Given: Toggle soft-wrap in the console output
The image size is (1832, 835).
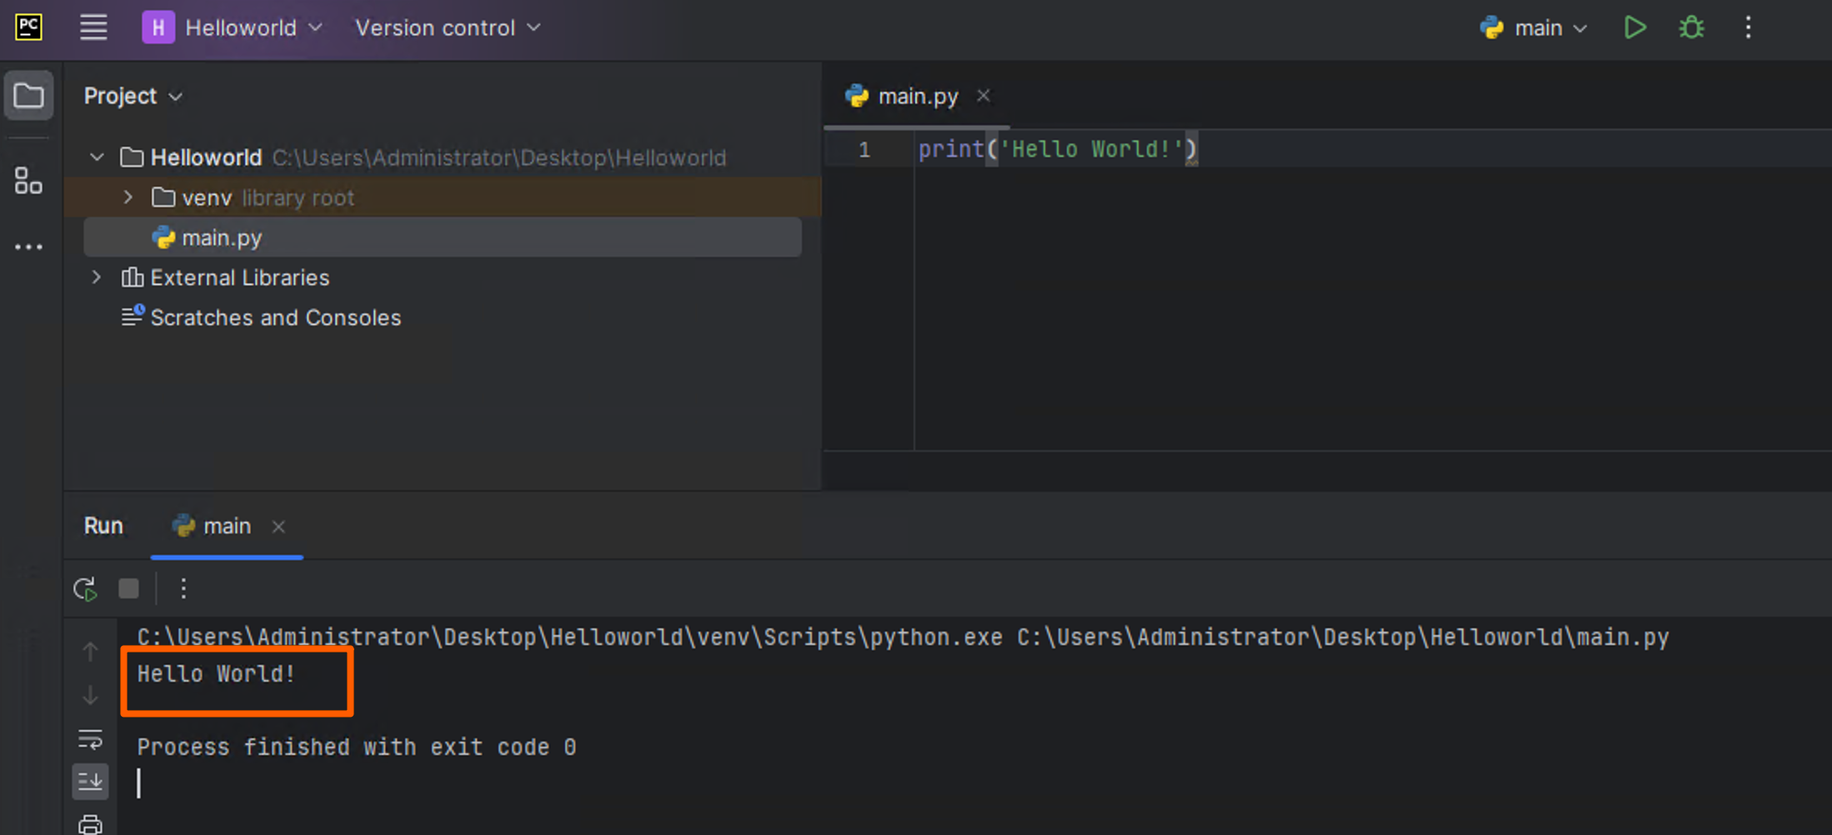Looking at the screenshot, I should click(x=90, y=739).
